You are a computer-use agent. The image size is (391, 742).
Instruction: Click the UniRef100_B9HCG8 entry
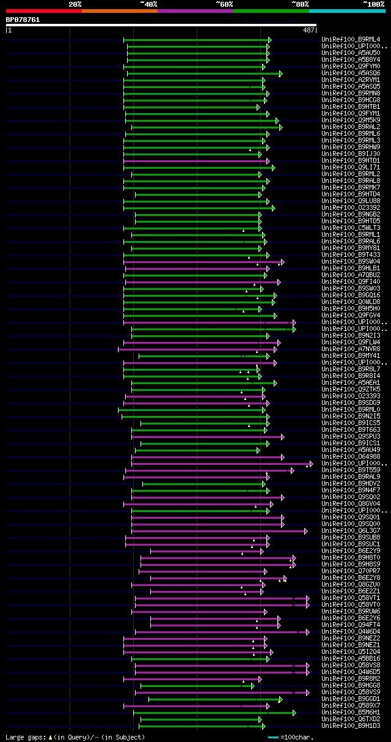[351, 100]
